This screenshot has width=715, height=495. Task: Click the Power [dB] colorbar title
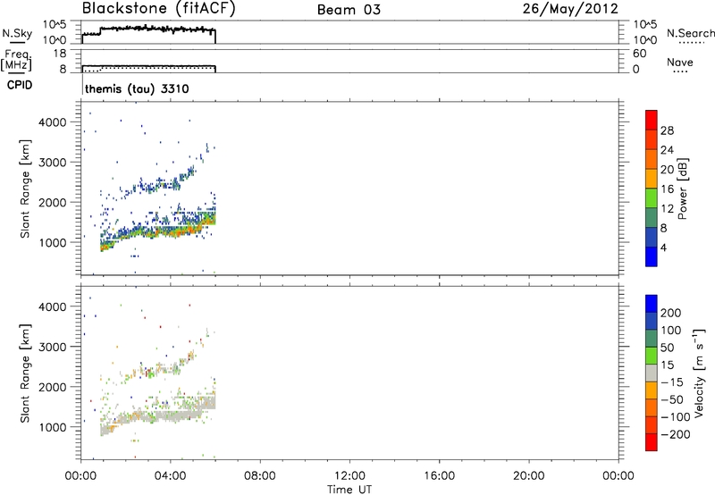[682, 189]
